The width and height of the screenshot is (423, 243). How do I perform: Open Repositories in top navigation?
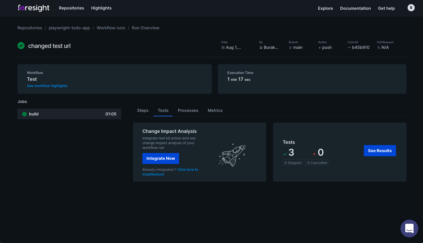(x=71, y=8)
